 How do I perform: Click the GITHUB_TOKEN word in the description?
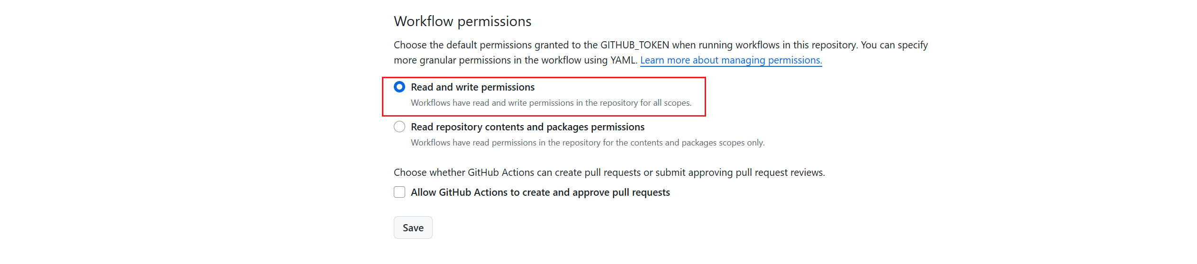[635, 45]
